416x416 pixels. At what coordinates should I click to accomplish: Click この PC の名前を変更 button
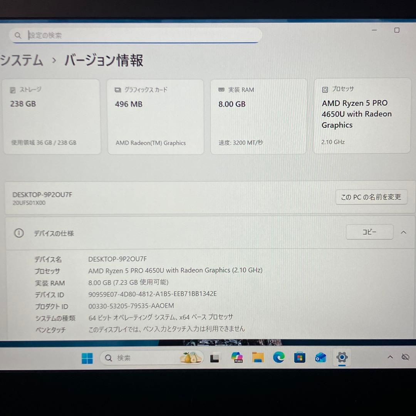click(371, 197)
